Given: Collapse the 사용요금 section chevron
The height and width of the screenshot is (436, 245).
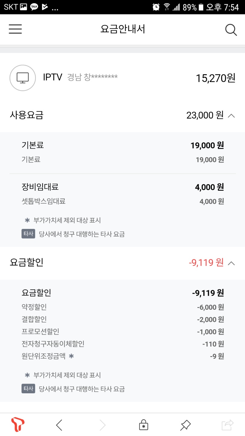Looking at the screenshot, I should [231, 115].
